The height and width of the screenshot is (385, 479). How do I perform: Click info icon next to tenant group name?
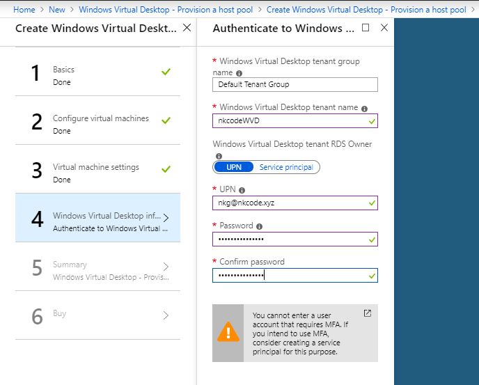[x=239, y=72]
